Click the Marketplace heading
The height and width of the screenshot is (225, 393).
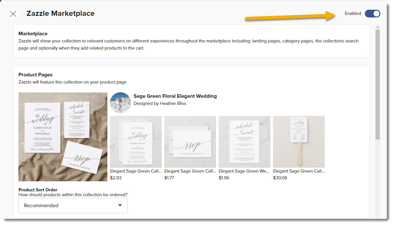click(x=33, y=34)
